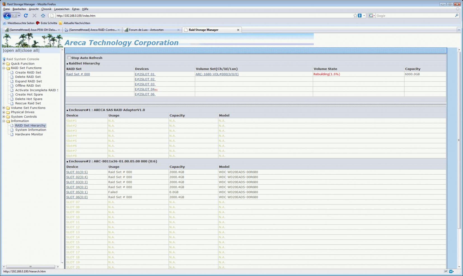Open the SLOT 01(0:5) drive link
Screen dimensions: 463x276
point(77,172)
